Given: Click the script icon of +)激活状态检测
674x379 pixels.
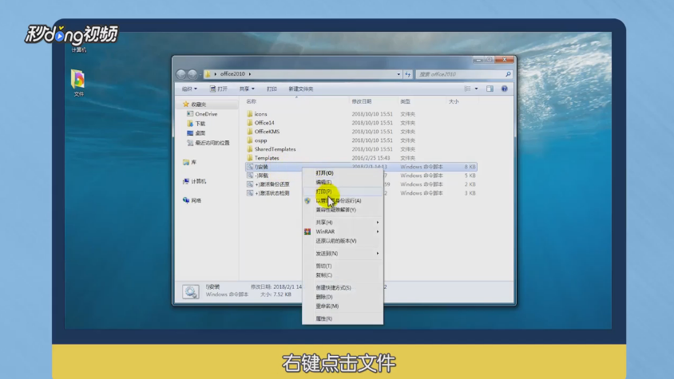Looking at the screenshot, I should pos(250,193).
